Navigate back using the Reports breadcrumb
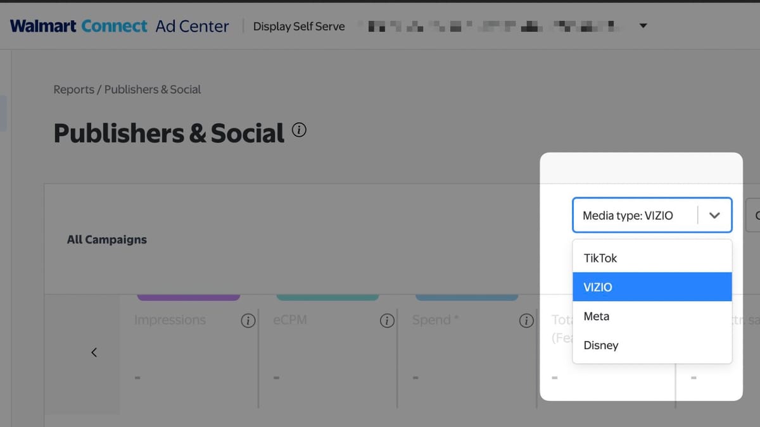The height and width of the screenshot is (427, 760). pyautogui.click(x=74, y=89)
